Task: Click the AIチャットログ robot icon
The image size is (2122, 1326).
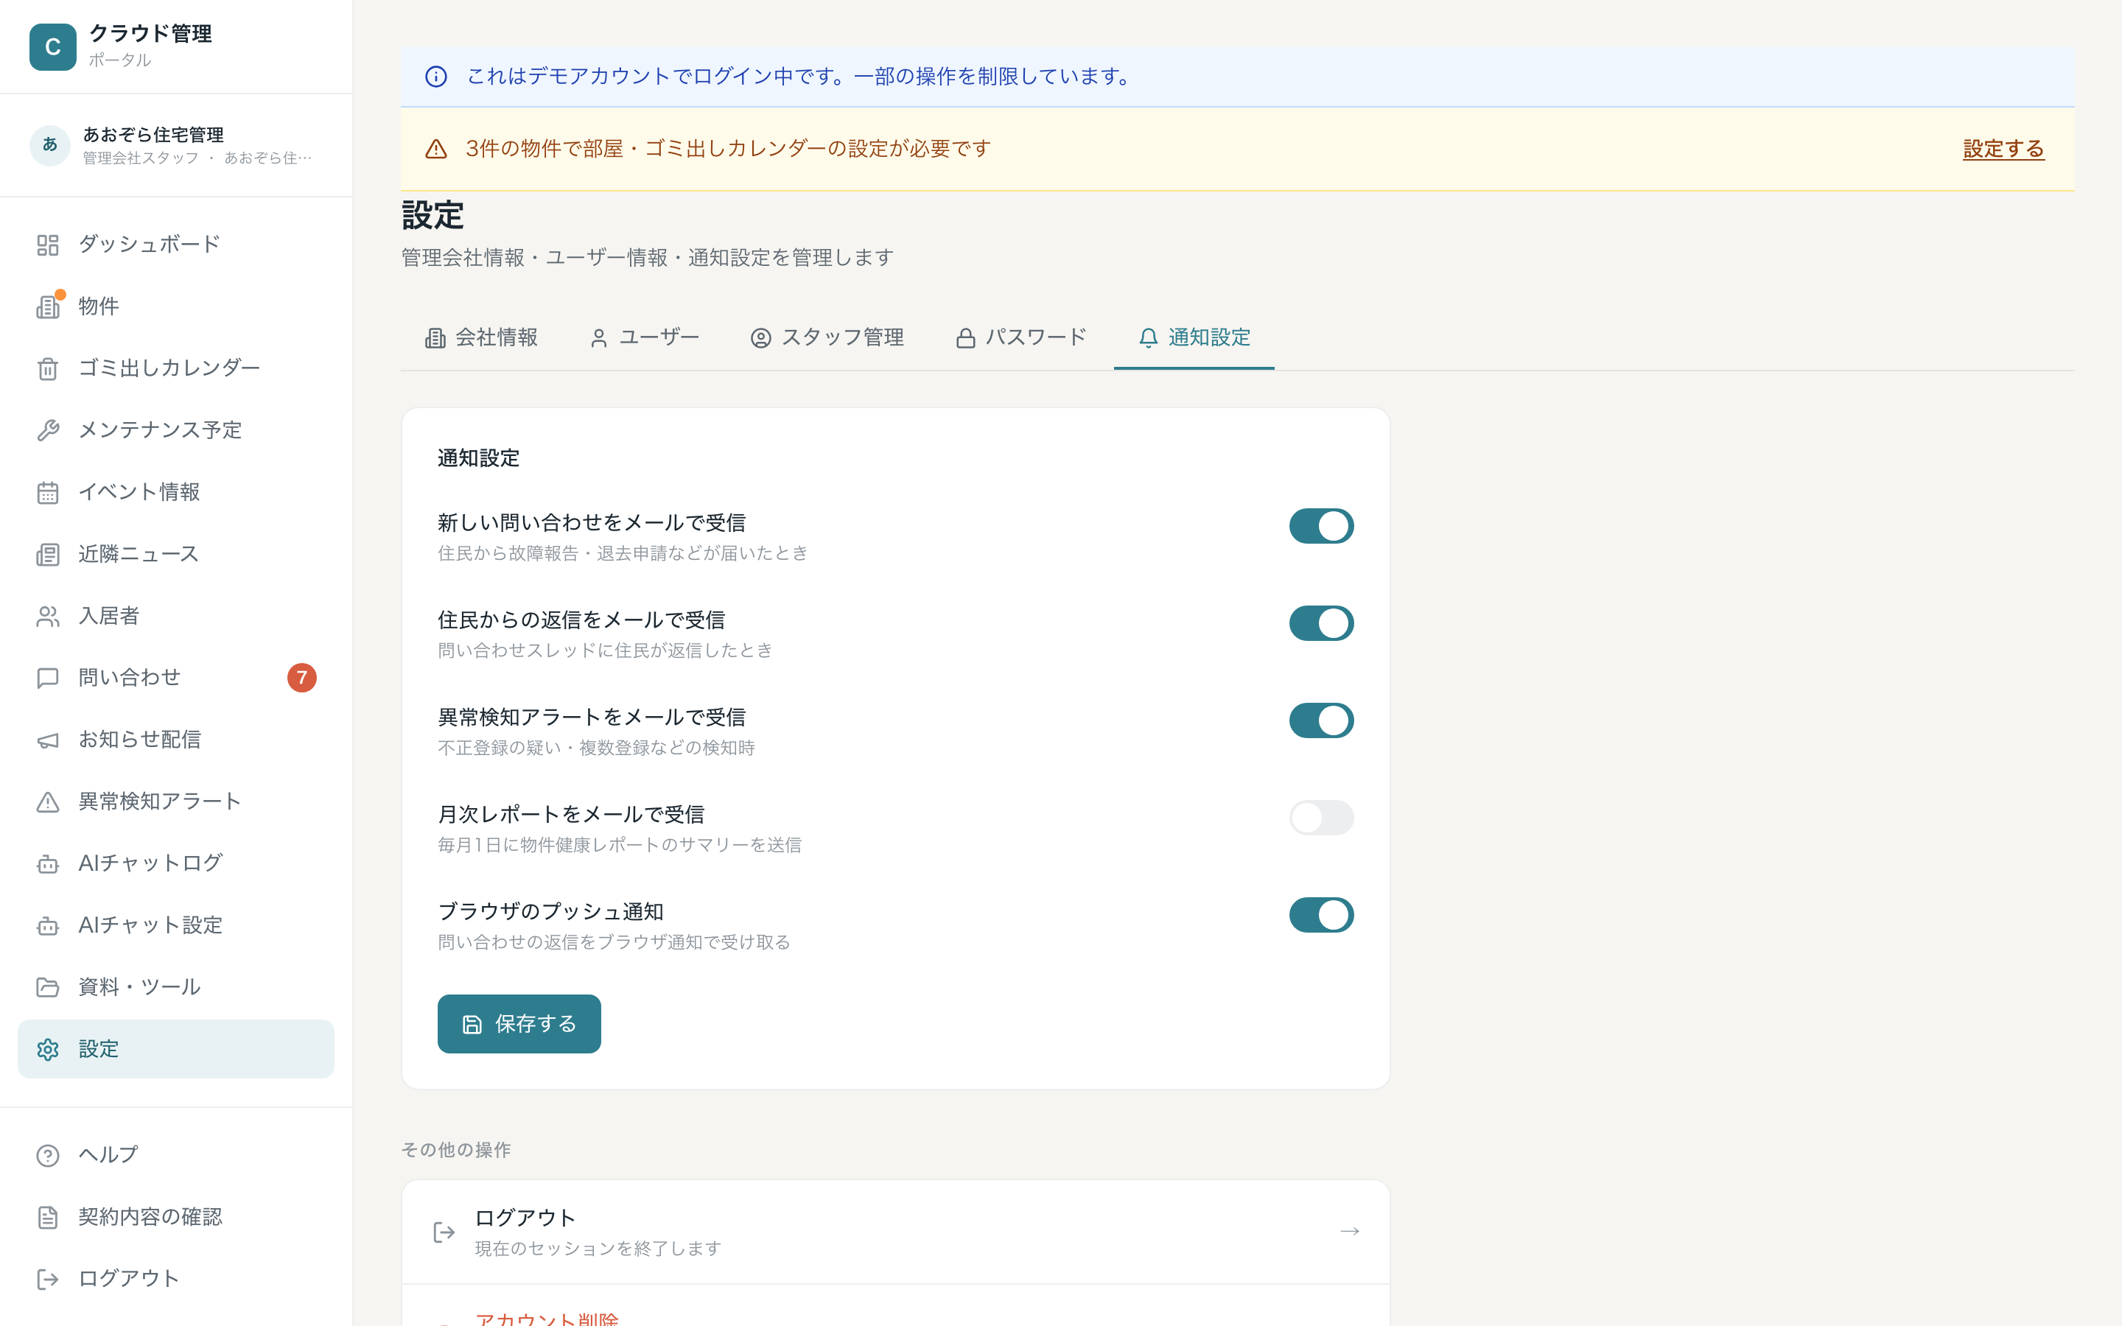Action: pos(47,864)
